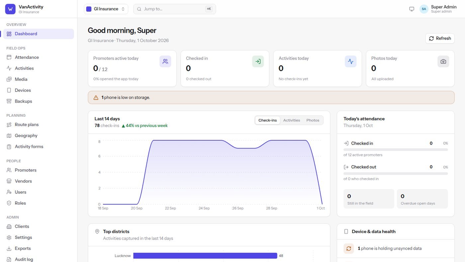Click the Jump to search field
This screenshot has width=465, height=262.
(x=175, y=9)
